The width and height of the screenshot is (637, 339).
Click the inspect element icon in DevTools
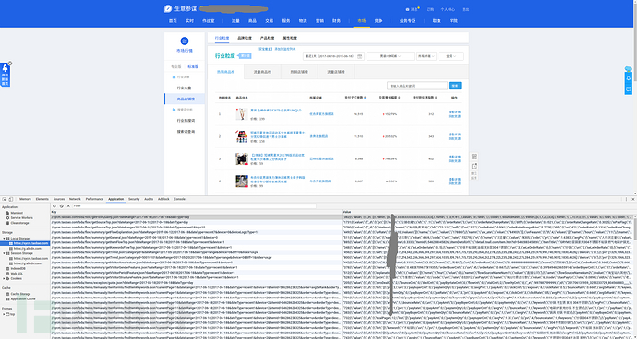pyautogui.click(x=4, y=199)
